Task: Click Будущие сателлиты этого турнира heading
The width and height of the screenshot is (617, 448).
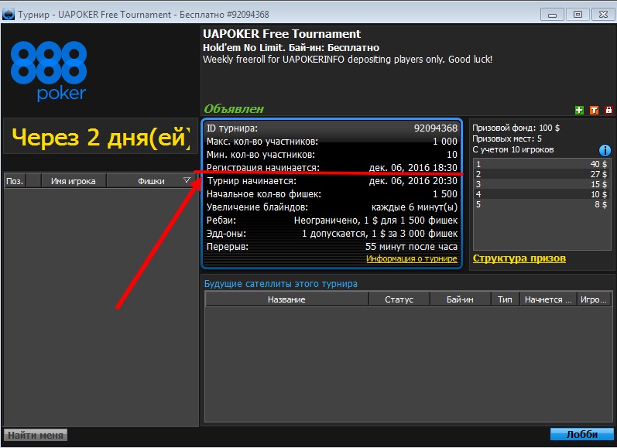Action: pyautogui.click(x=280, y=284)
